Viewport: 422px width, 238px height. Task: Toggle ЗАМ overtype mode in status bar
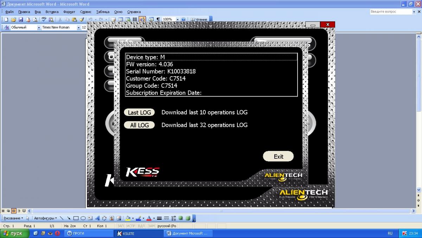click(151, 226)
